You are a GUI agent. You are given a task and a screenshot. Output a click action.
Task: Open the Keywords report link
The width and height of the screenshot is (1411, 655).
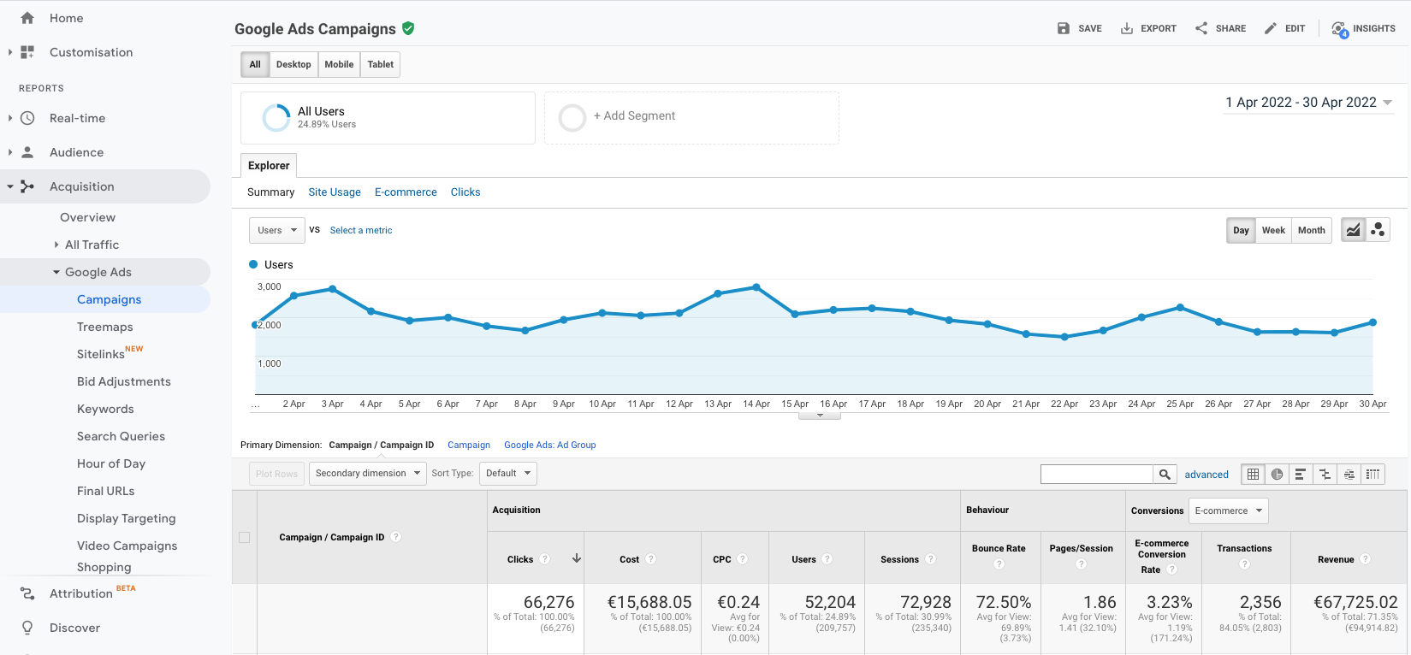pyautogui.click(x=105, y=409)
